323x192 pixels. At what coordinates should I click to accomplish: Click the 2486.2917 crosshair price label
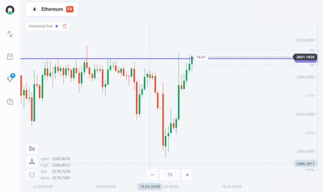click(305, 163)
